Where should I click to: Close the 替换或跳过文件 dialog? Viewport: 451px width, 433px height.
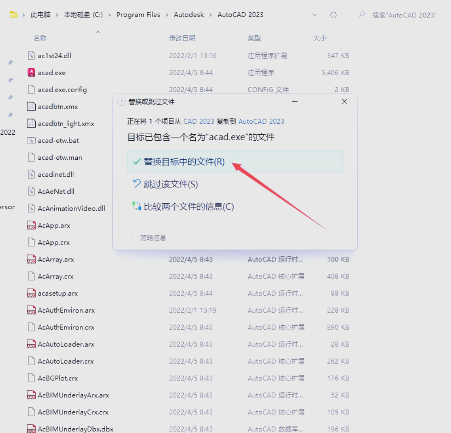coord(344,101)
